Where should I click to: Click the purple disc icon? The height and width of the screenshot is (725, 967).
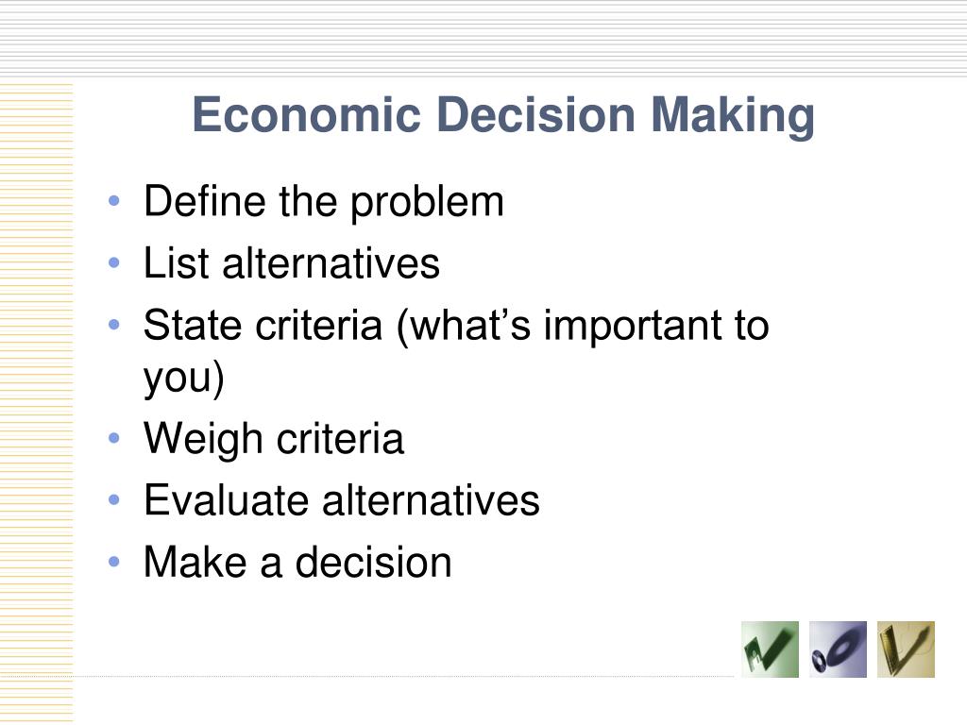pyautogui.click(x=838, y=649)
